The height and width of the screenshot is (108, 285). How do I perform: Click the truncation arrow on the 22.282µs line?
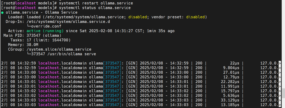279,82
